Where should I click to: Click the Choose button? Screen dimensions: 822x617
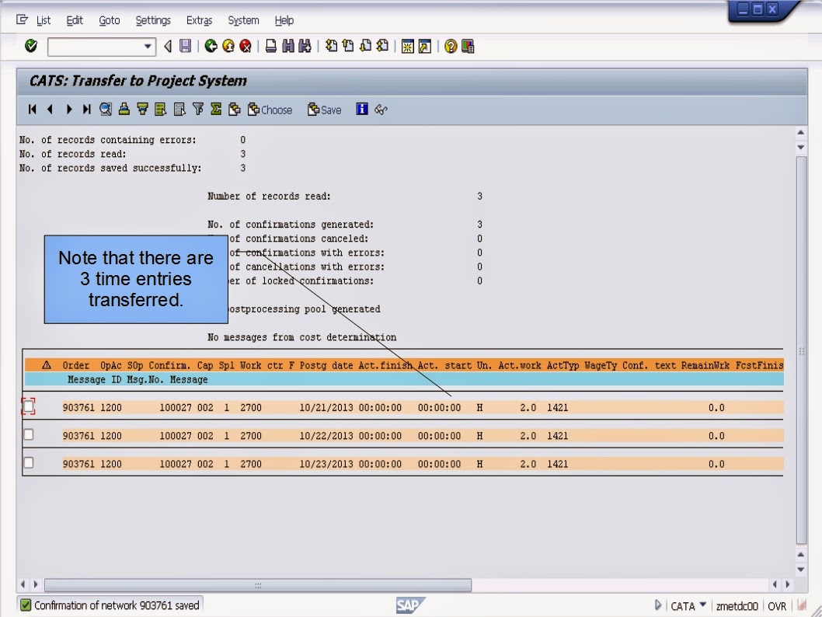pyautogui.click(x=268, y=110)
